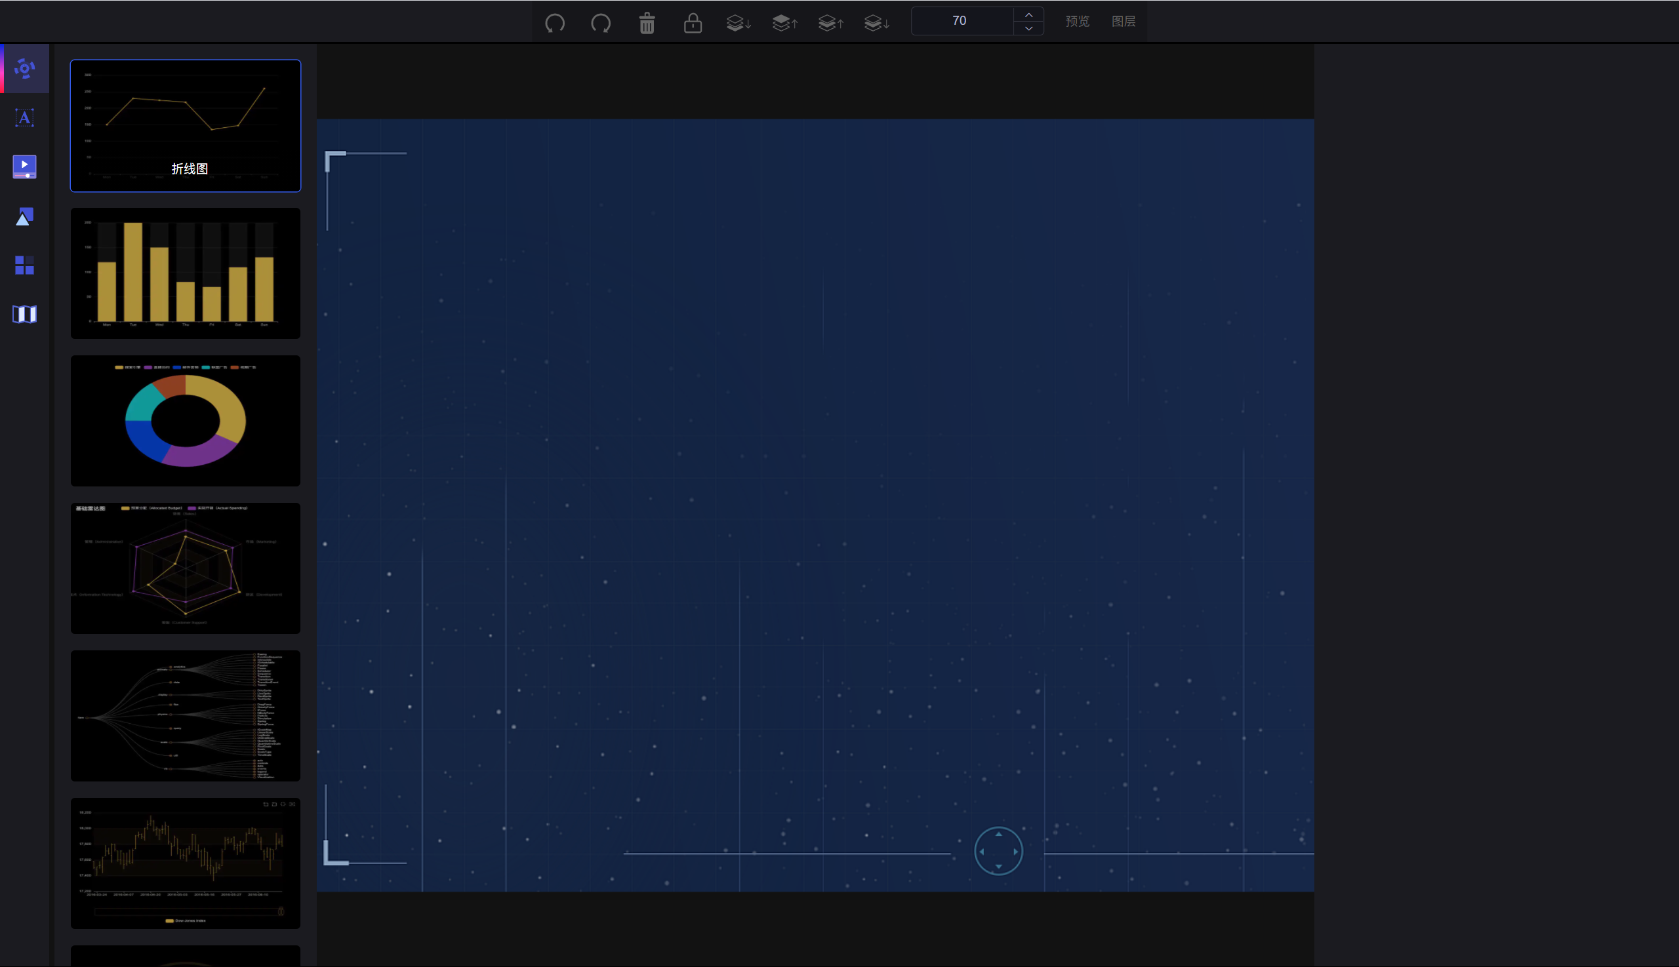Viewport: 1679px width, 967px height.
Task: Toggle the lock padlock icon
Action: tap(693, 23)
